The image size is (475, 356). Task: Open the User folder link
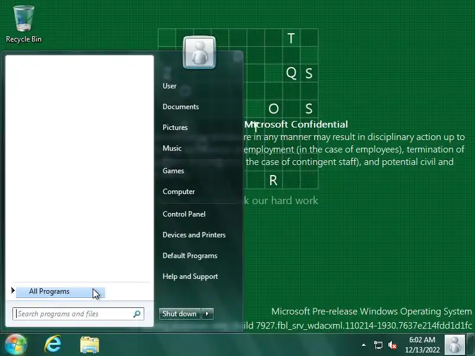[169, 86]
